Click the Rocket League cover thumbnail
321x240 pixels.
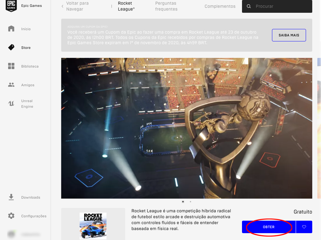pos(93,226)
